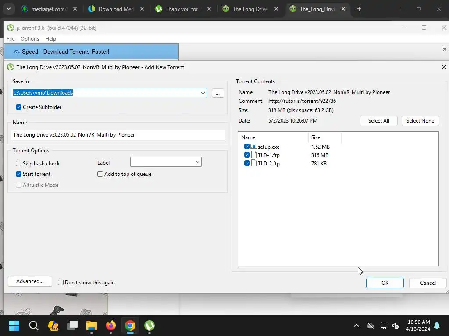Image resolution: width=449 pixels, height=336 pixels.
Task: Click the muted volume tray icon
Action: click(x=396, y=325)
